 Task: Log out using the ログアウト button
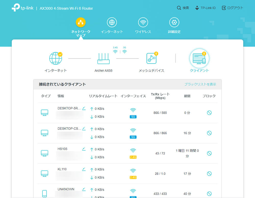point(232,8)
